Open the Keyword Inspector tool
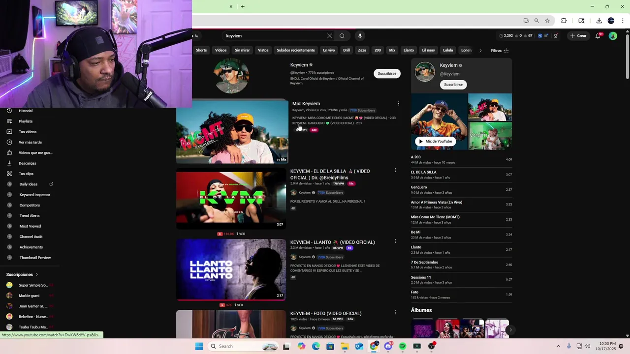The height and width of the screenshot is (354, 630). click(x=34, y=195)
